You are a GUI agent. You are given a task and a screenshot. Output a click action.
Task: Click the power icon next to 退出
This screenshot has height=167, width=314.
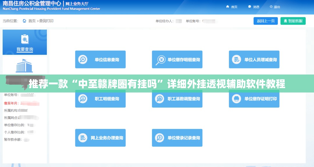pos(271,7)
